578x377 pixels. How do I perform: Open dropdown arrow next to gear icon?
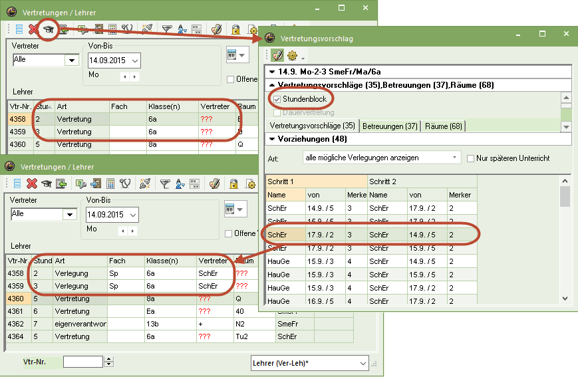(x=303, y=59)
